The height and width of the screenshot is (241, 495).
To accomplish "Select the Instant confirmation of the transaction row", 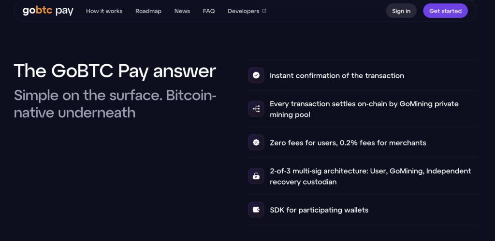I will (x=363, y=75).
